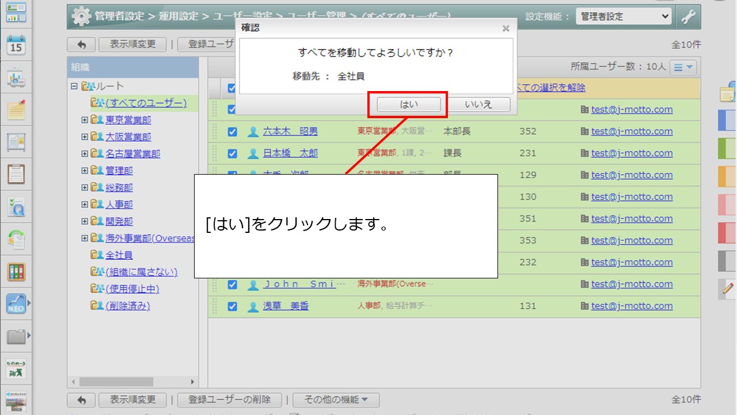Viewport: 737px width, 415px height.
Task: Click はい in the confirmation dialog
Action: coord(409,104)
